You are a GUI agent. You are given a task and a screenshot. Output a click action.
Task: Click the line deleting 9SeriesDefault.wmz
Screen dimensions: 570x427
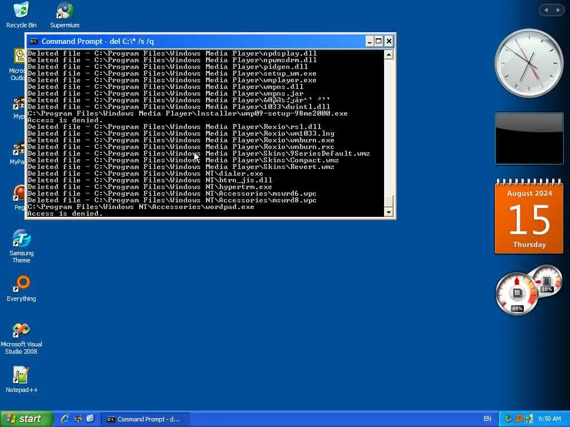pos(199,153)
